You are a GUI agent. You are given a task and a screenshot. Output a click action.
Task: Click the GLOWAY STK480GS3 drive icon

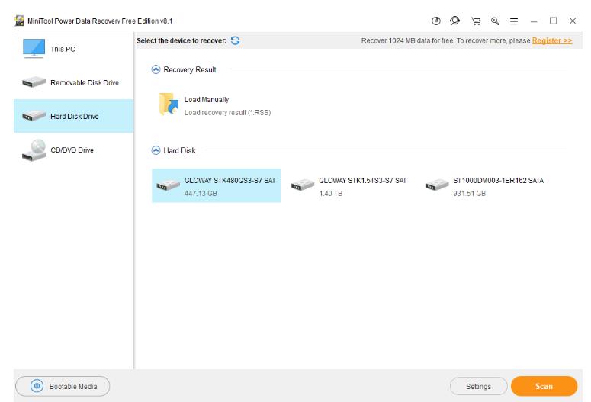tap(168, 185)
